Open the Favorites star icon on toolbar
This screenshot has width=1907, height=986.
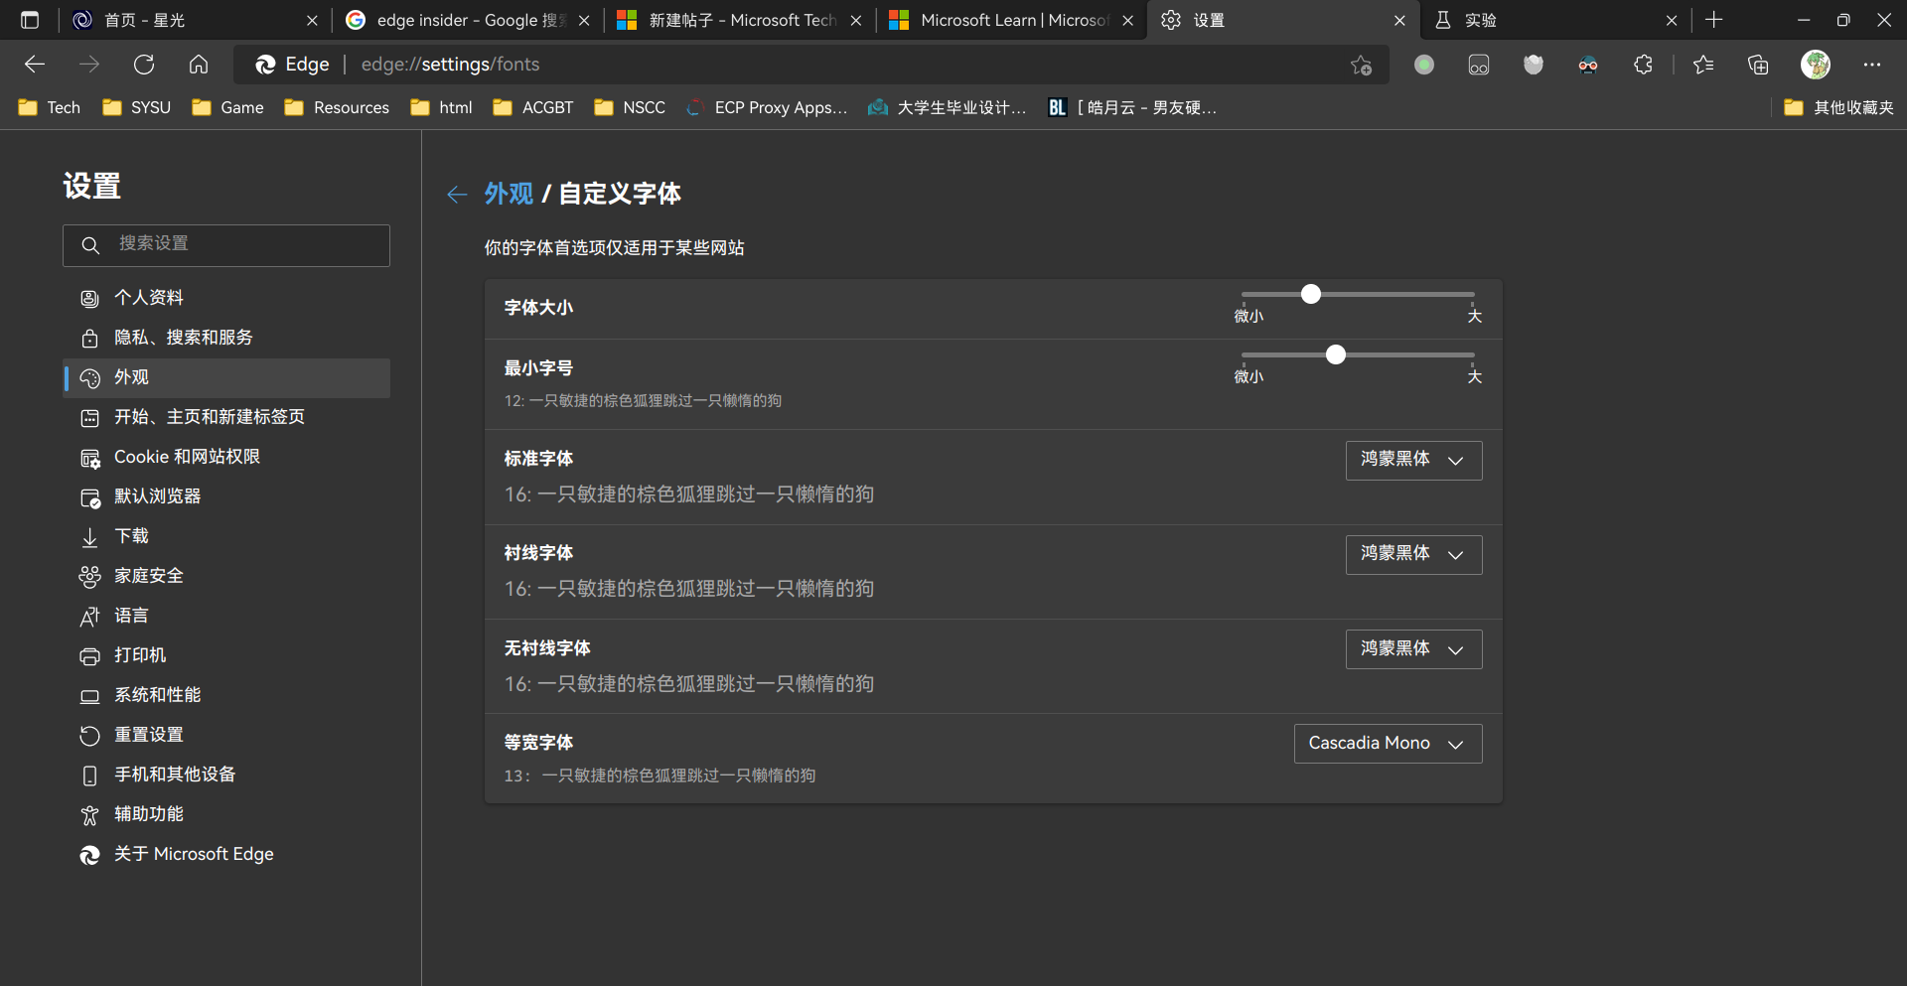pyautogui.click(x=1702, y=64)
